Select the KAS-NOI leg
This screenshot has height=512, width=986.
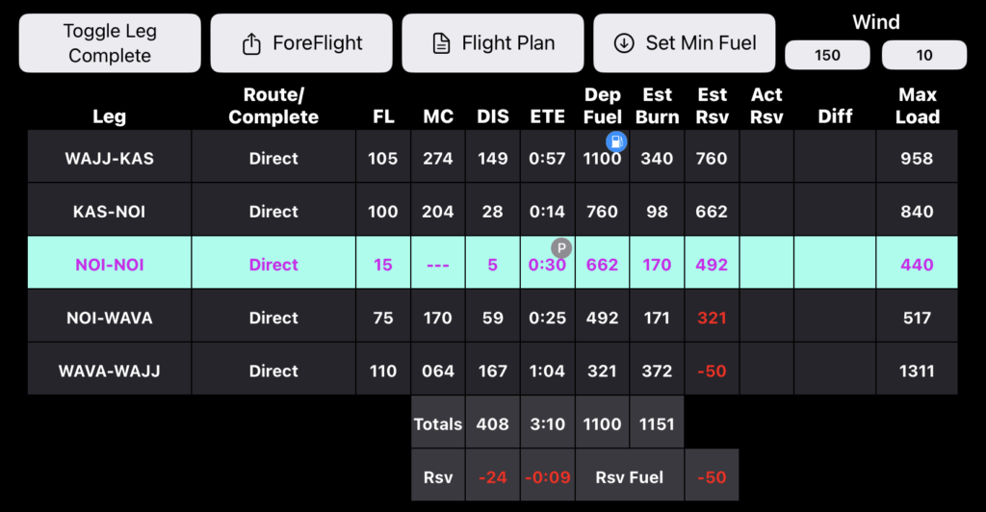click(110, 212)
